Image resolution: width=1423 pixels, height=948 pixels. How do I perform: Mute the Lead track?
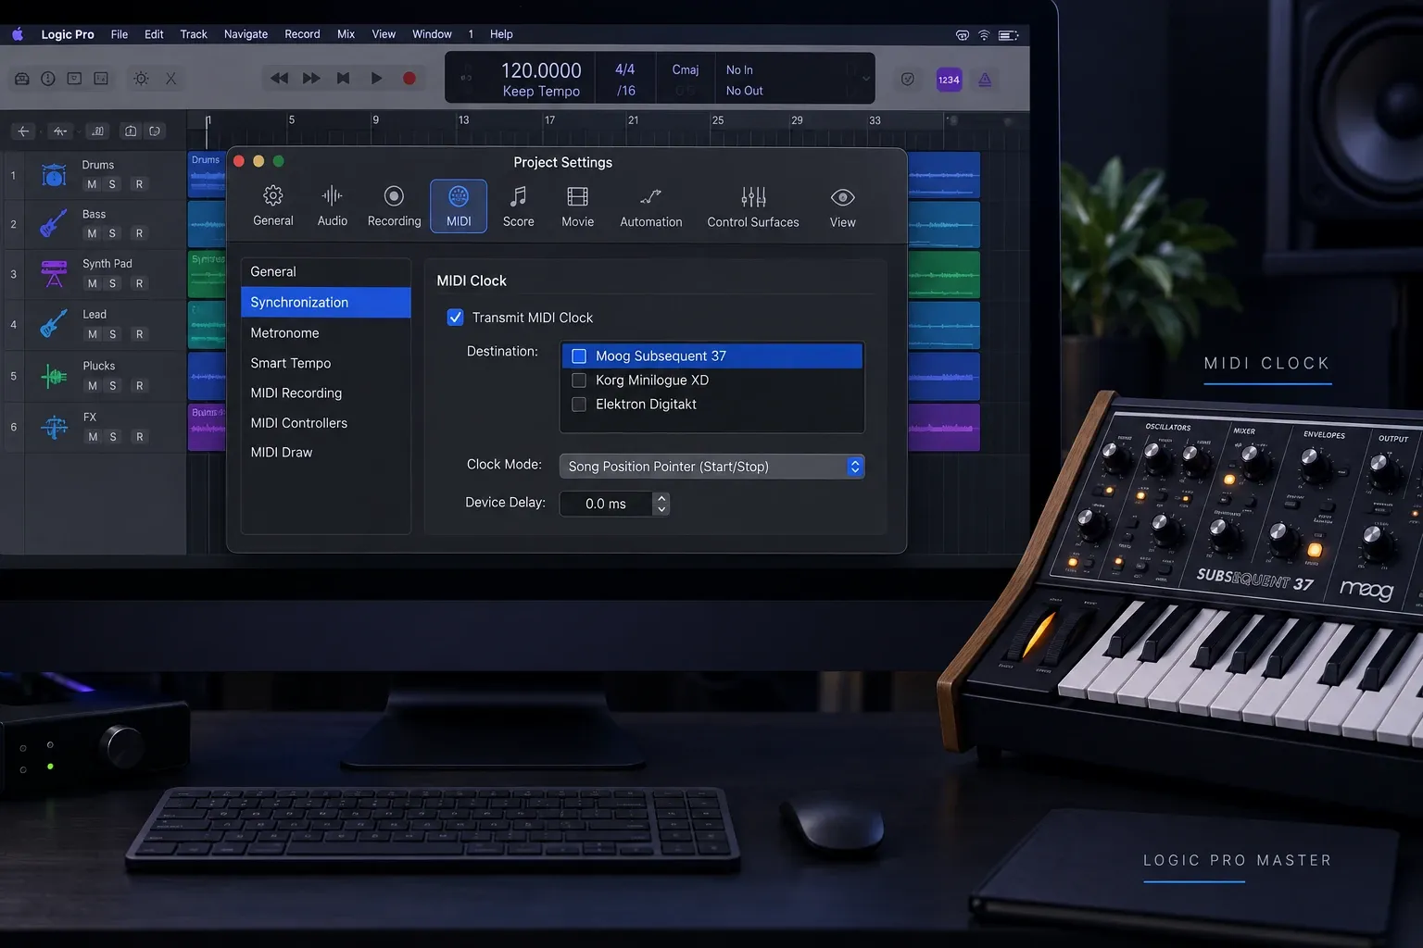(92, 334)
